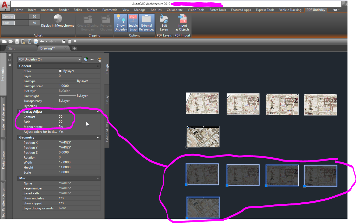This screenshot has width=356, height=223.
Task: Click the Show clipped Yes value
Action: pyautogui.click(x=79, y=203)
